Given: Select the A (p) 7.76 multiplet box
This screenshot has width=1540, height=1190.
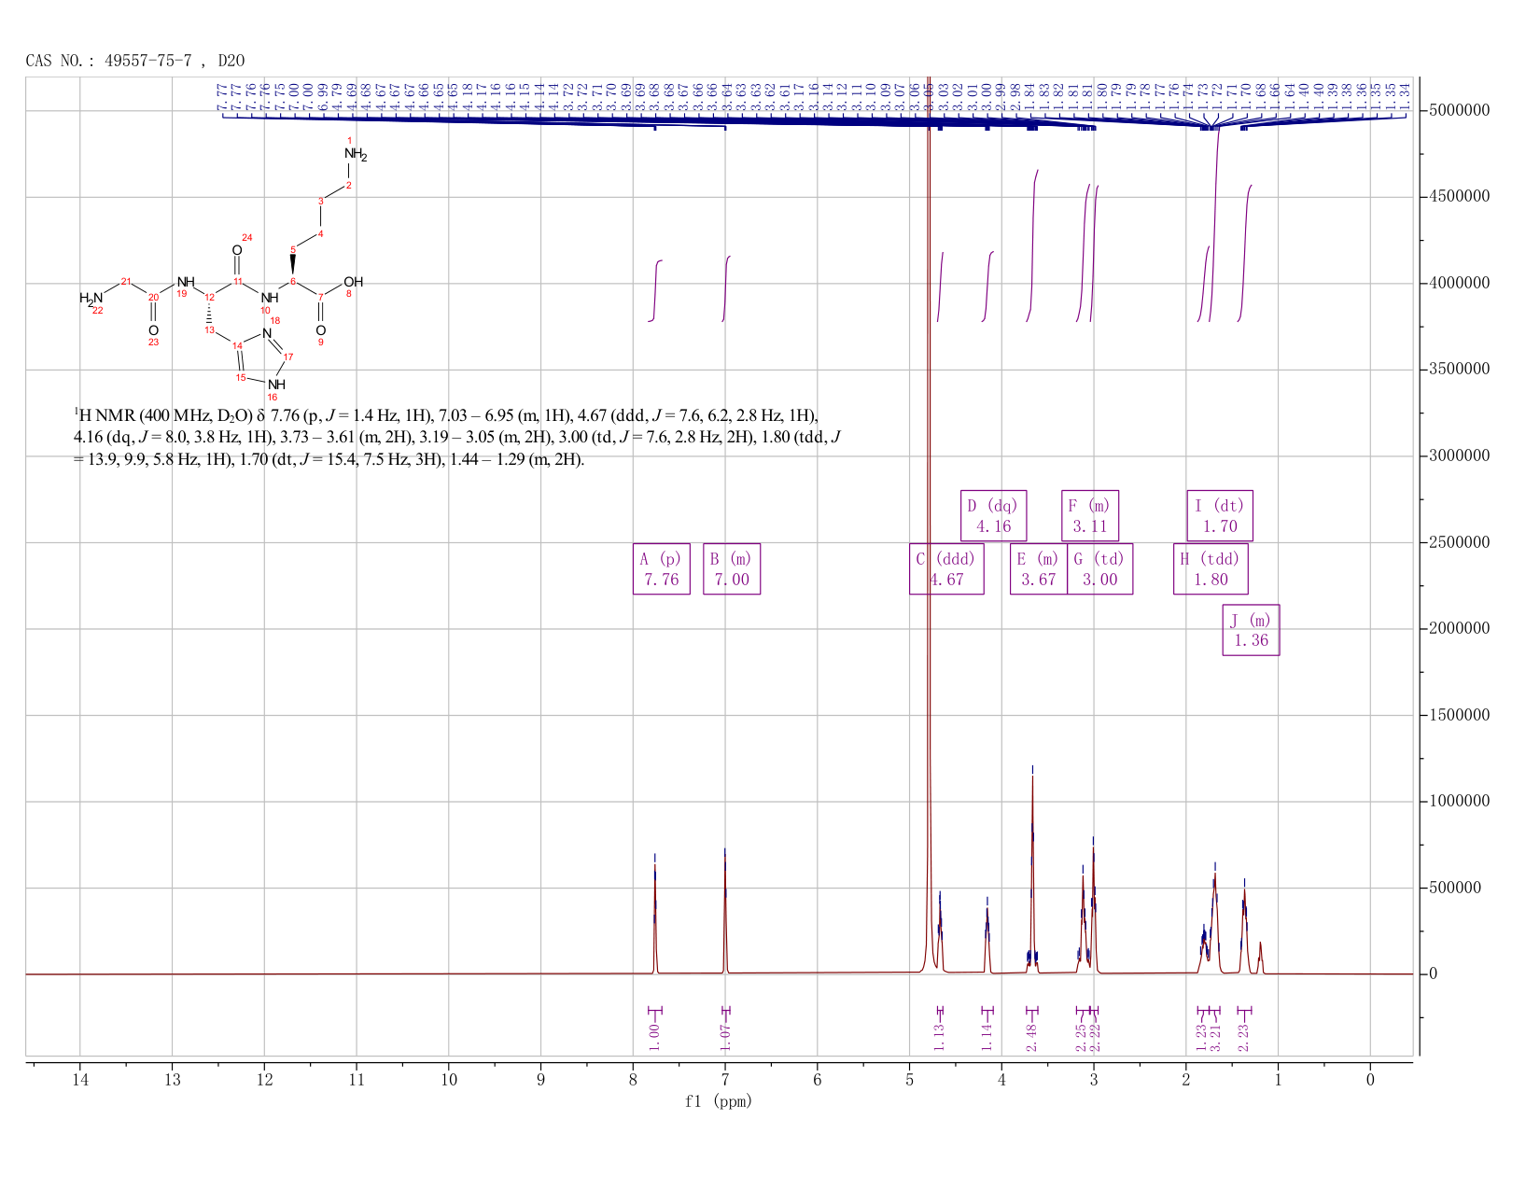Looking at the screenshot, I should point(662,568).
